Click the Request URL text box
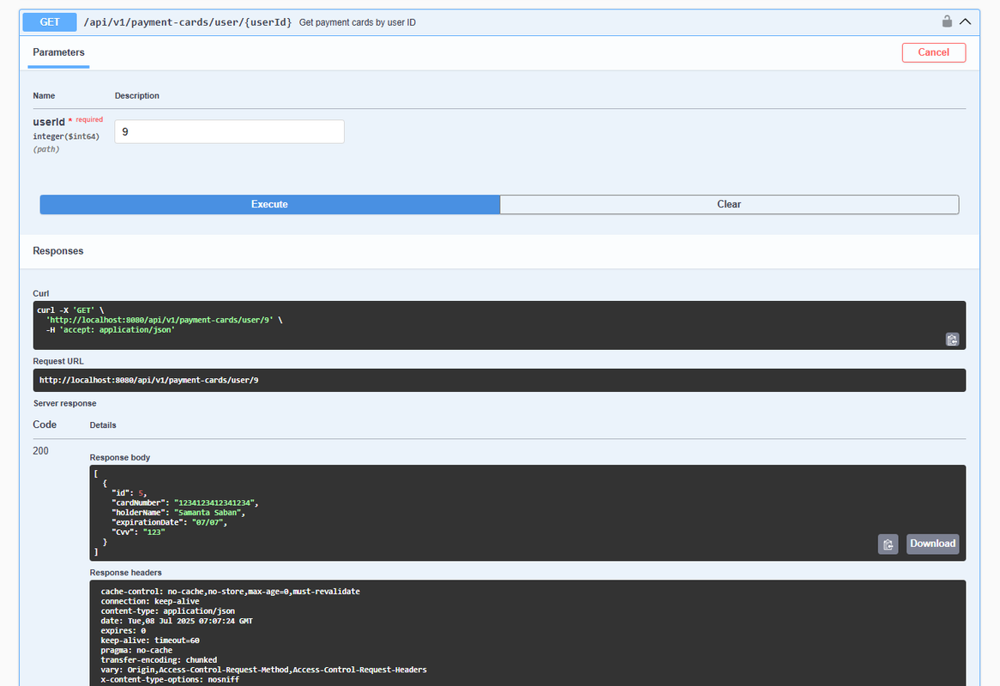 pyautogui.click(x=499, y=380)
